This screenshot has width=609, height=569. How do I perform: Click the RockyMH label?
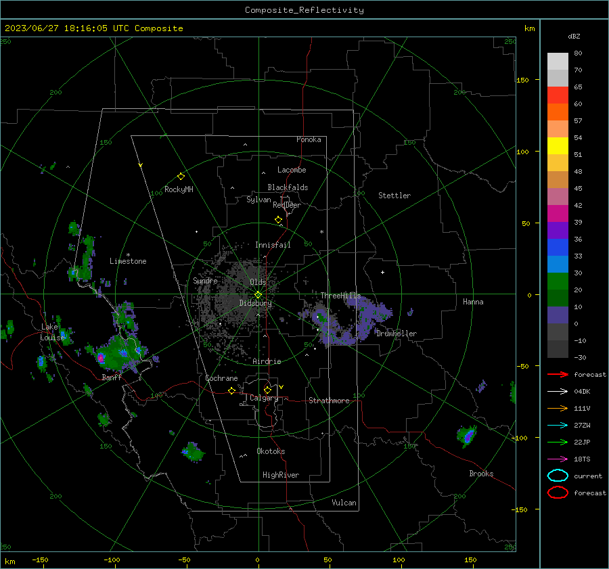[179, 189]
